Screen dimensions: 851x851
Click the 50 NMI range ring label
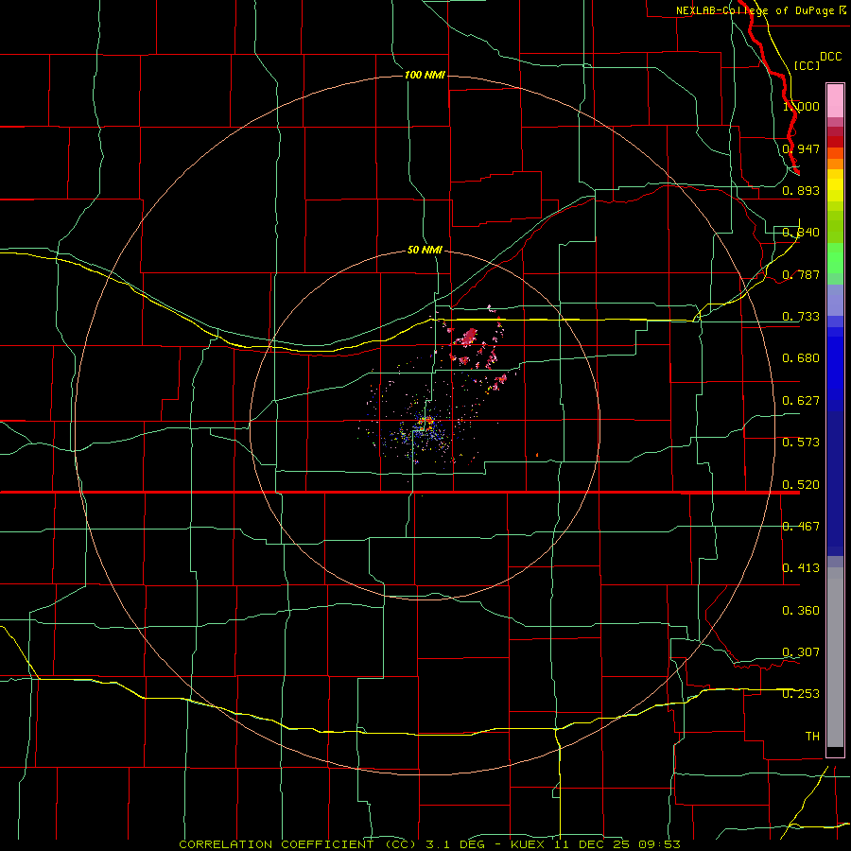425,251
